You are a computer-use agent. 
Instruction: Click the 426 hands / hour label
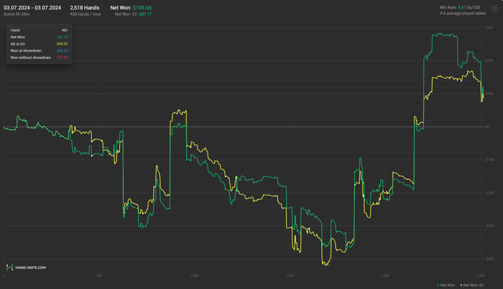tap(86, 14)
